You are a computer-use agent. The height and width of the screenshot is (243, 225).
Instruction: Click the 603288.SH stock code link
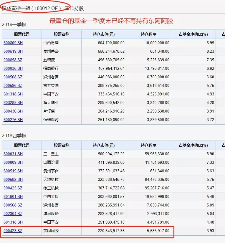[x=13, y=103]
